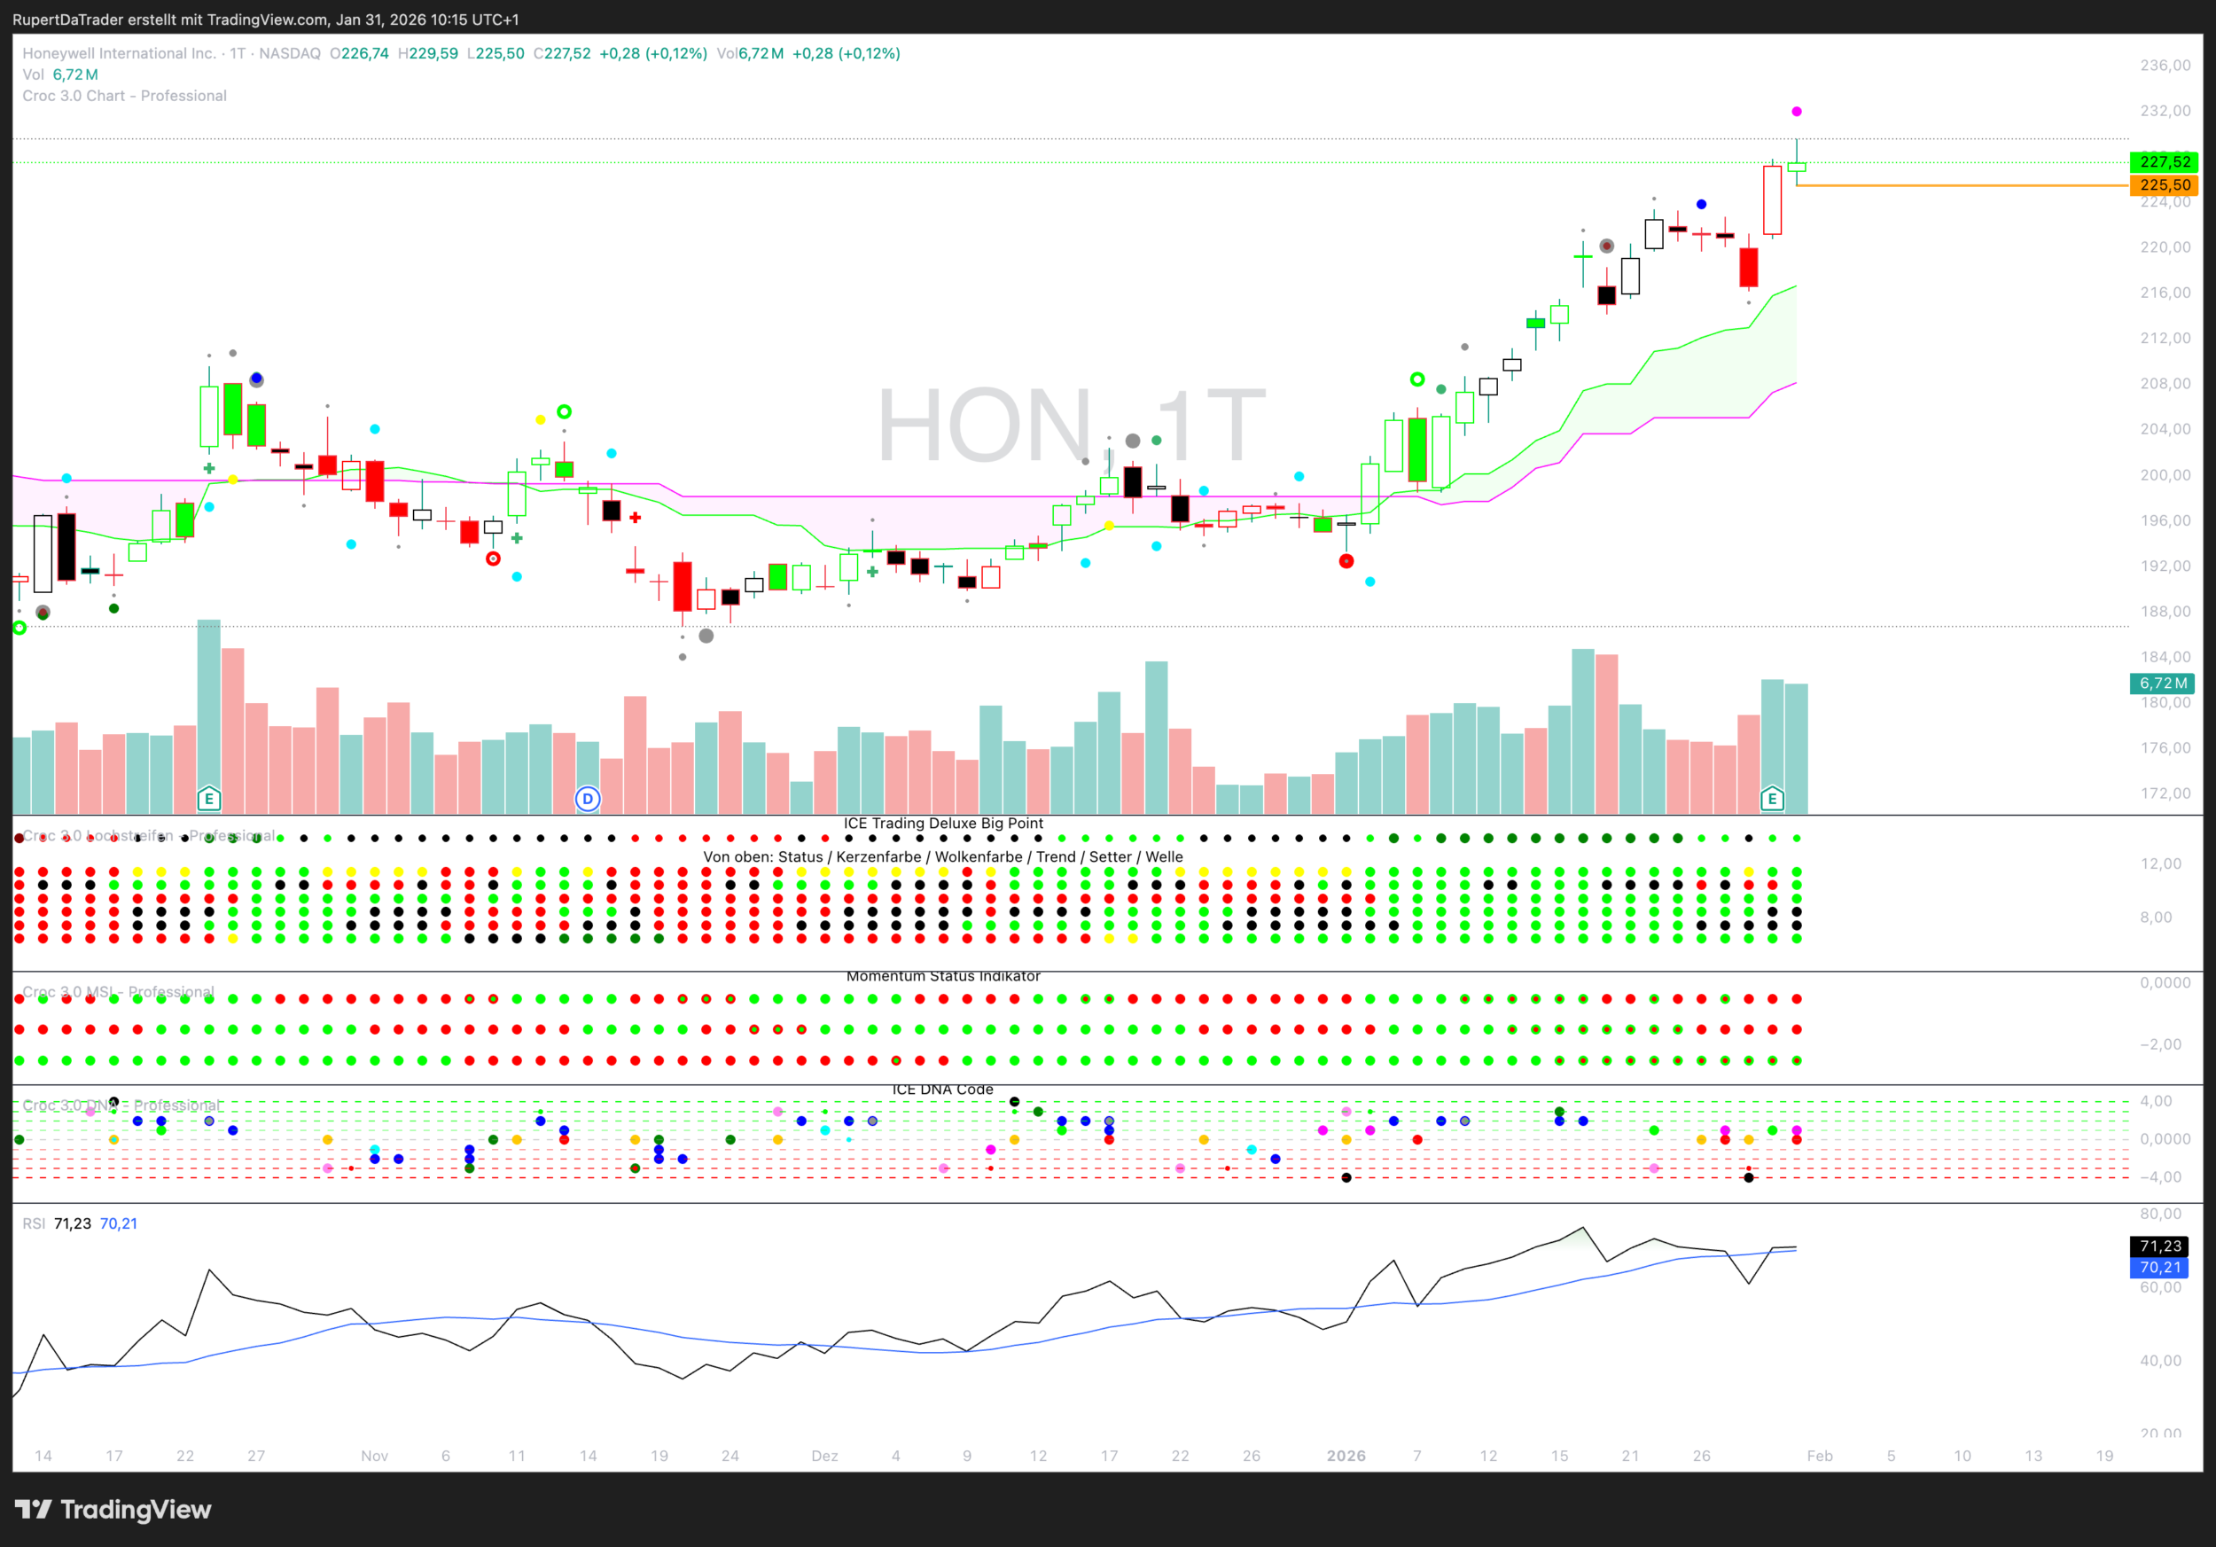Open Croc 3.0 Lochstreifen - Professional legend
This screenshot has height=1547, width=2216.
149,836
